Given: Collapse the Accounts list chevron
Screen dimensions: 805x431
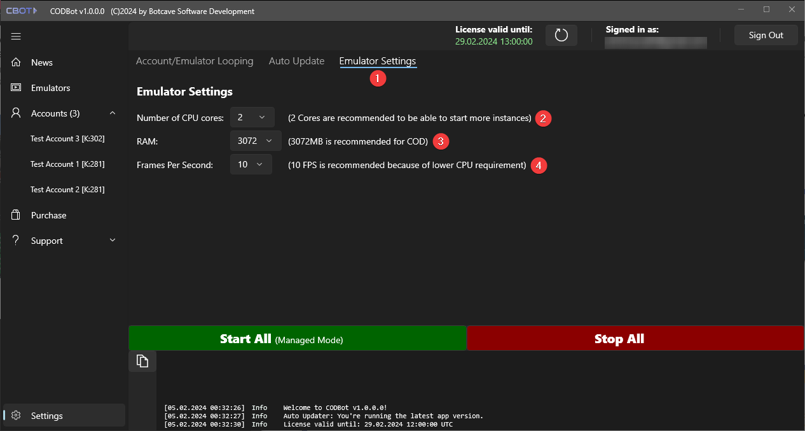Looking at the screenshot, I should point(113,113).
